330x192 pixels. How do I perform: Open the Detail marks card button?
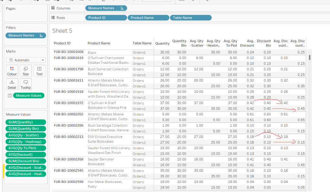12,84
